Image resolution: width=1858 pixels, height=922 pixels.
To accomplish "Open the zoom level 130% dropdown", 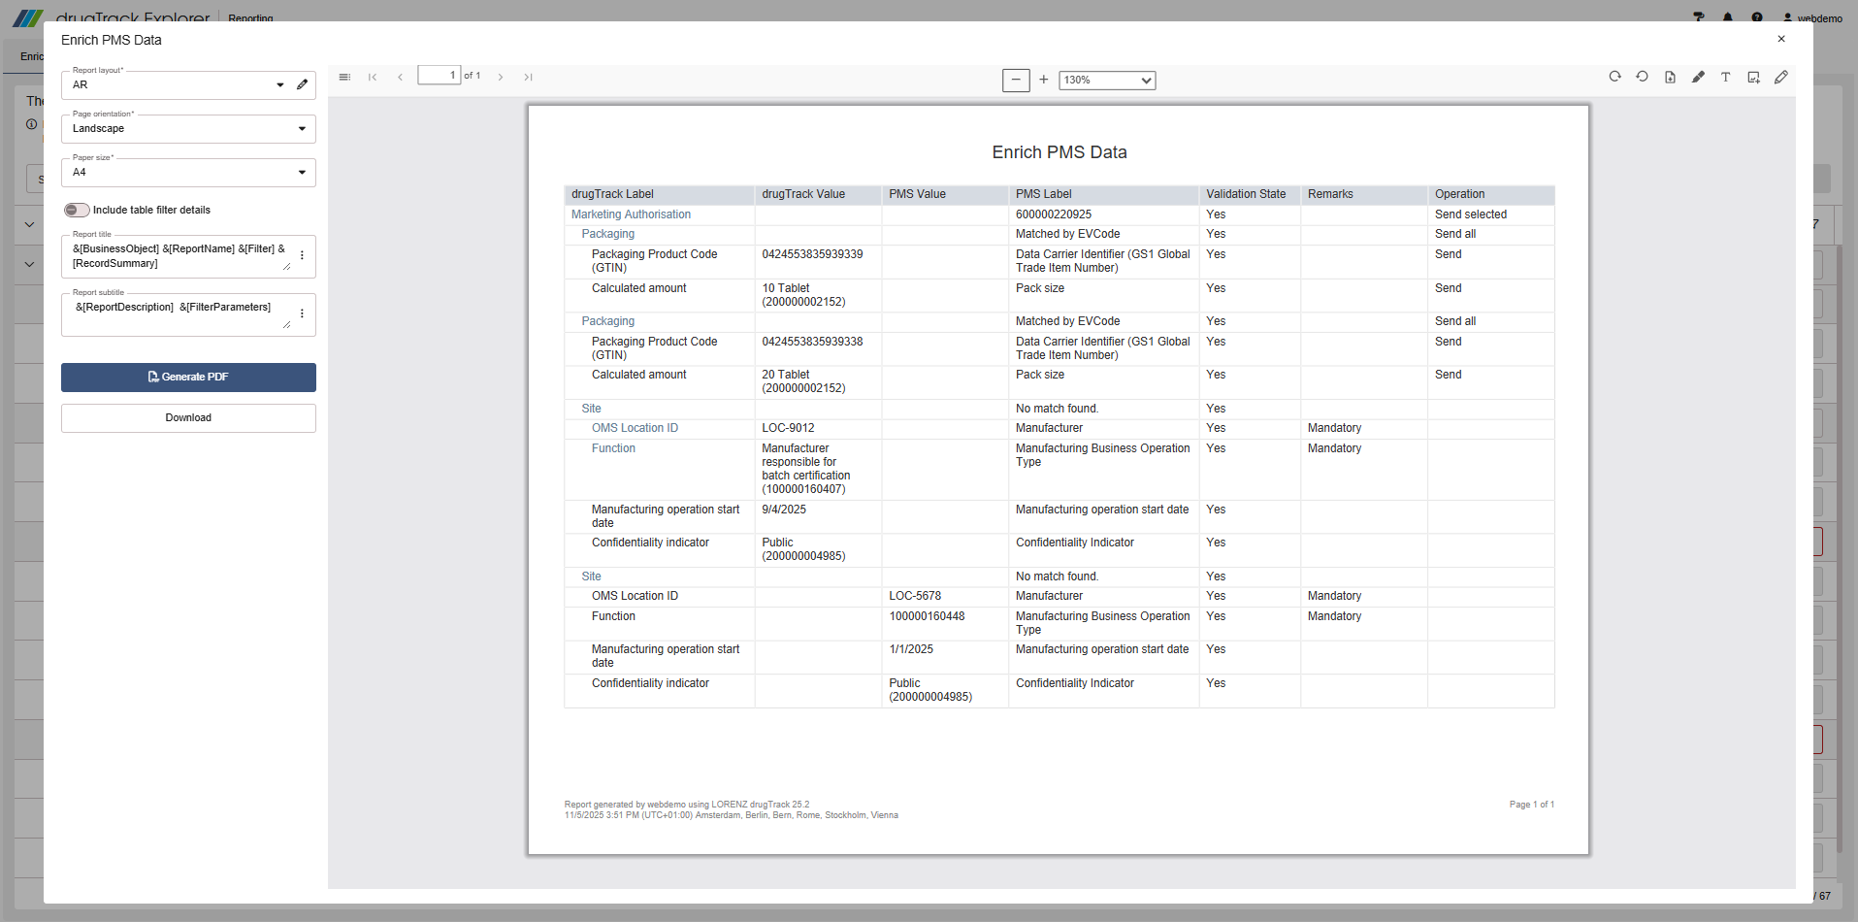I will [x=1106, y=80].
